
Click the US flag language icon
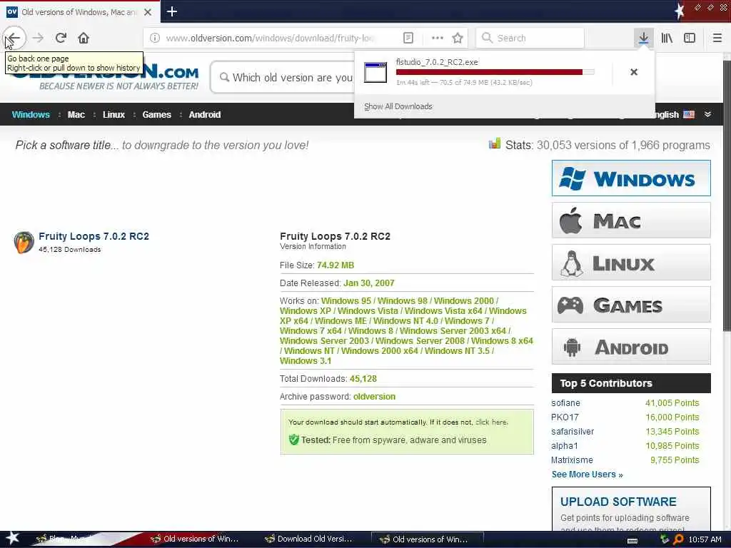[689, 114]
